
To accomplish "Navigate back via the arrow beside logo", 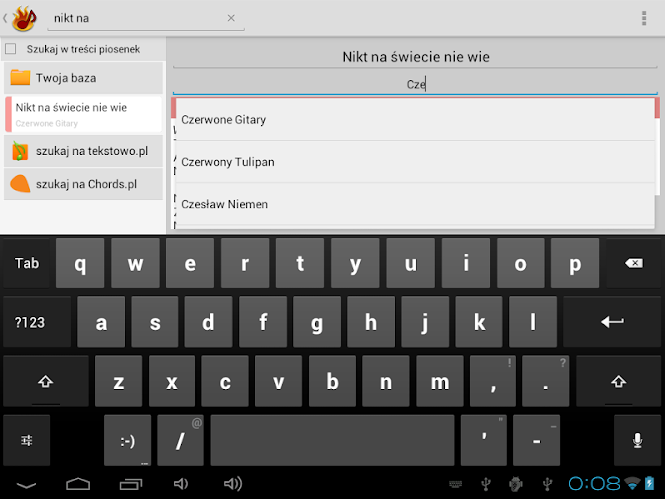I will point(5,18).
